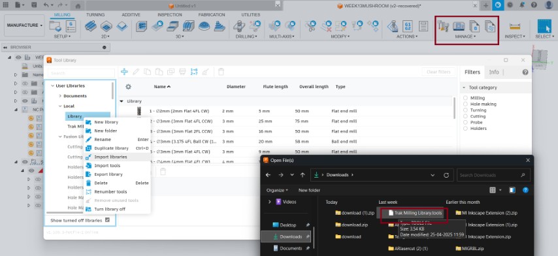Image resolution: width=558 pixels, height=256 pixels.
Task: Open the DRILLING dropdown menu
Action: [x=246, y=37]
